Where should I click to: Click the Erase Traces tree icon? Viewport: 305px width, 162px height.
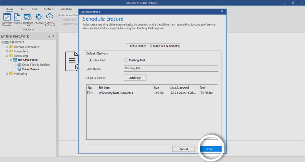20,69
